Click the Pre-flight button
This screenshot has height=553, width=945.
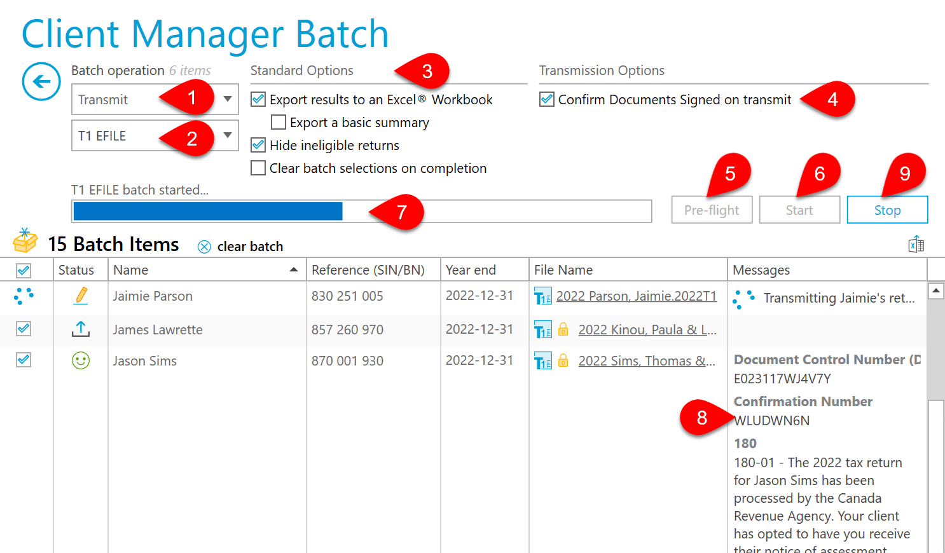pos(712,210)
